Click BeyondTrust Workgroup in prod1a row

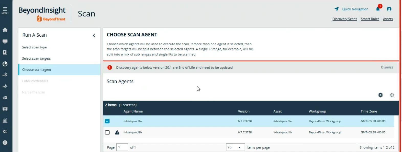[325, 121]
